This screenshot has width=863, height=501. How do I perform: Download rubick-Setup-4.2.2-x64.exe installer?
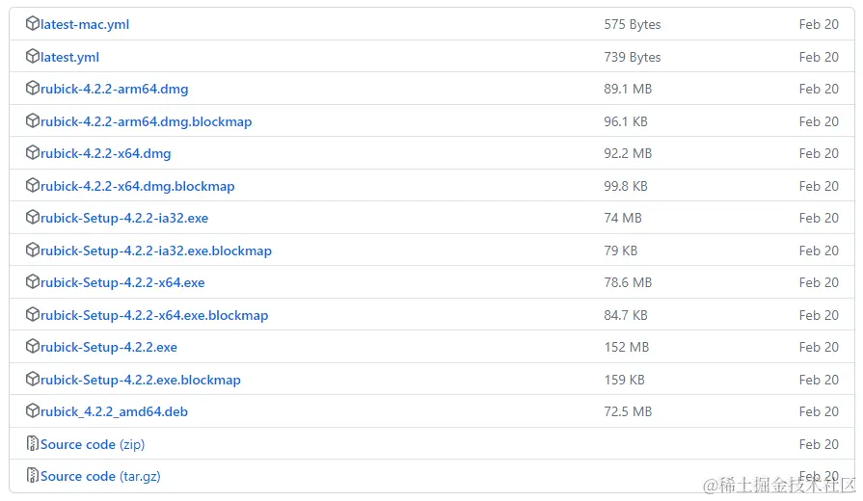click(x=122, y=282)
